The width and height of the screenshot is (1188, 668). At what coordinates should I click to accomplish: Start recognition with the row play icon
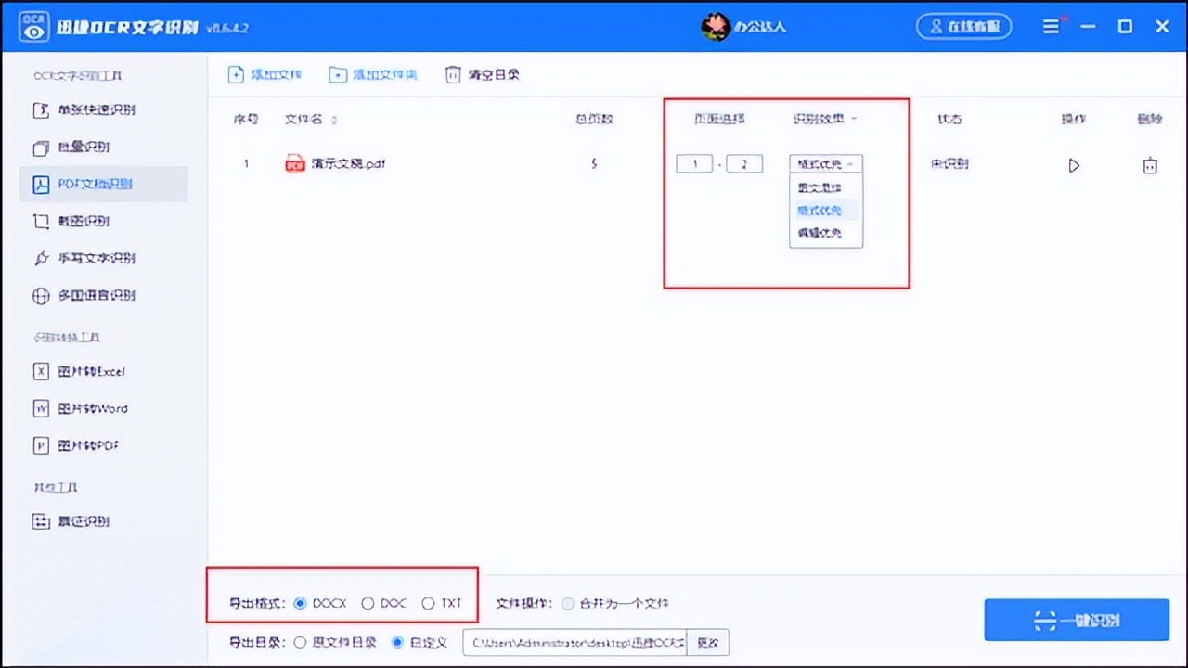coord(1074,165)
